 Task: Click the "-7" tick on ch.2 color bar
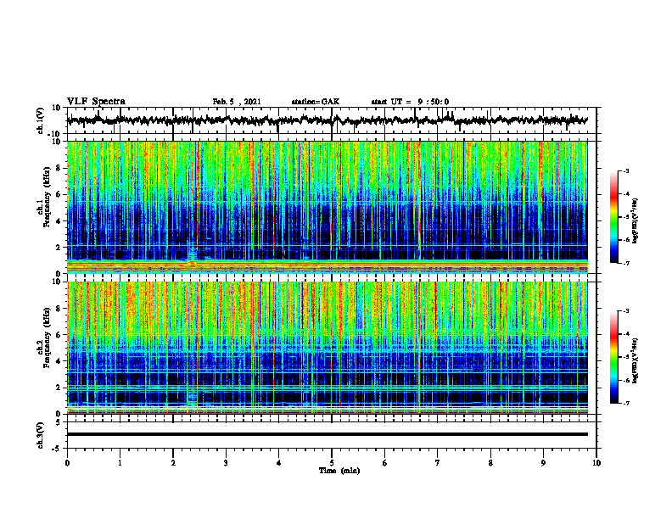[x=625, y=404]
